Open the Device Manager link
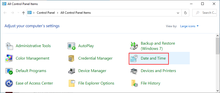This screenshot has height=93, width=220. click(92, 71)
